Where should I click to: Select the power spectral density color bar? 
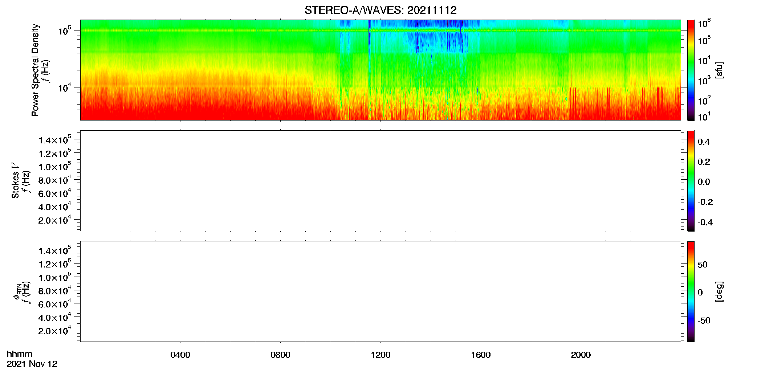point(691,70)
